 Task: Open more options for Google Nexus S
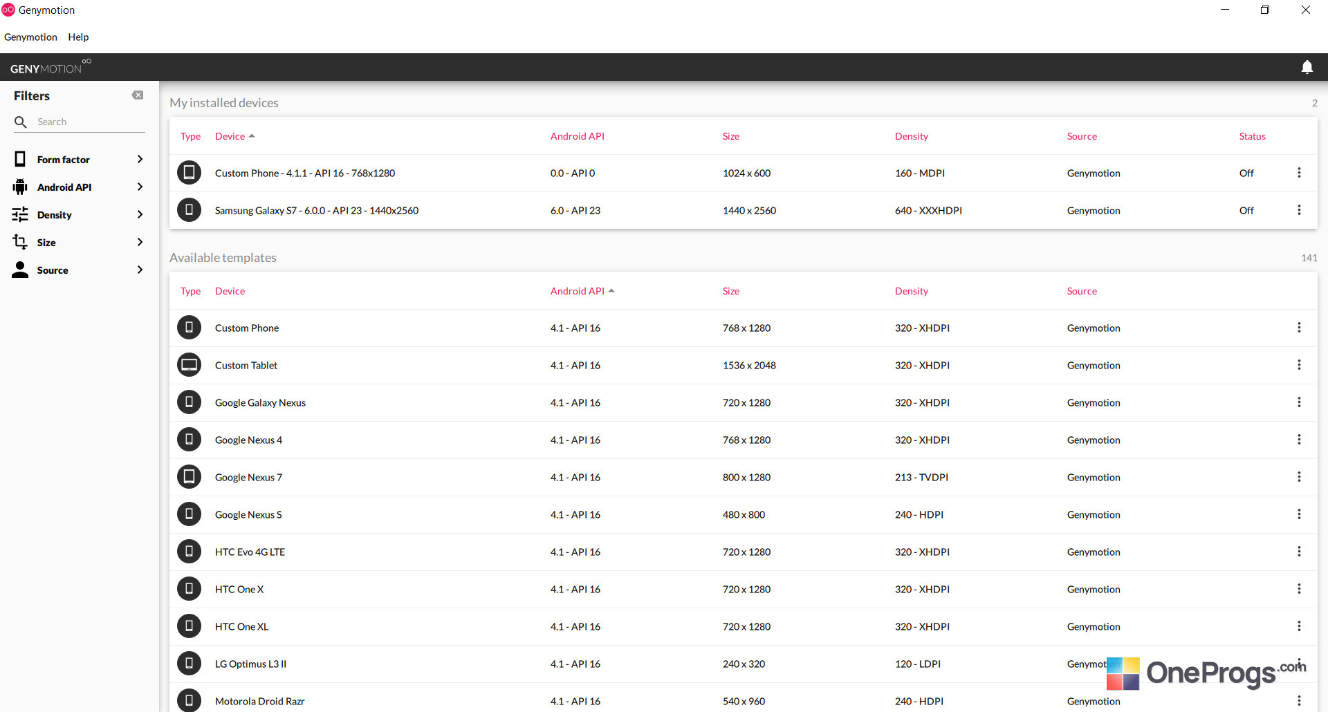pyautogui.click(x=1299, y=514)
